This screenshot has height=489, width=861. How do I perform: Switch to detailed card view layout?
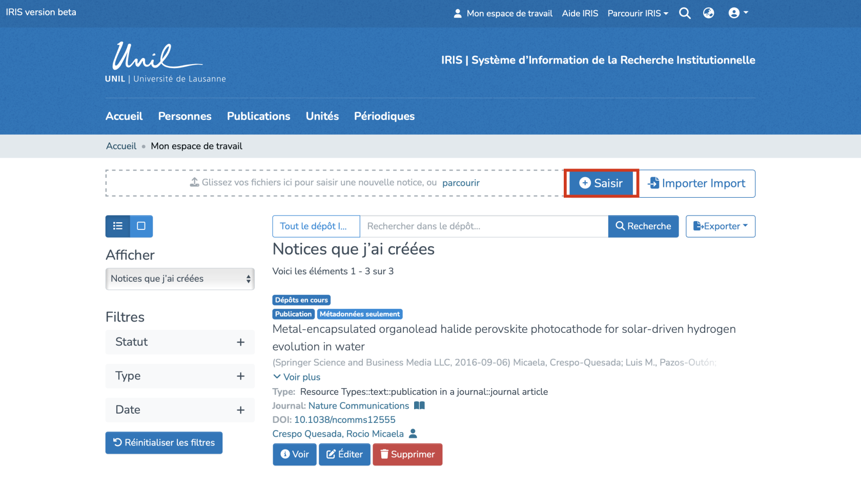(141, 226)
